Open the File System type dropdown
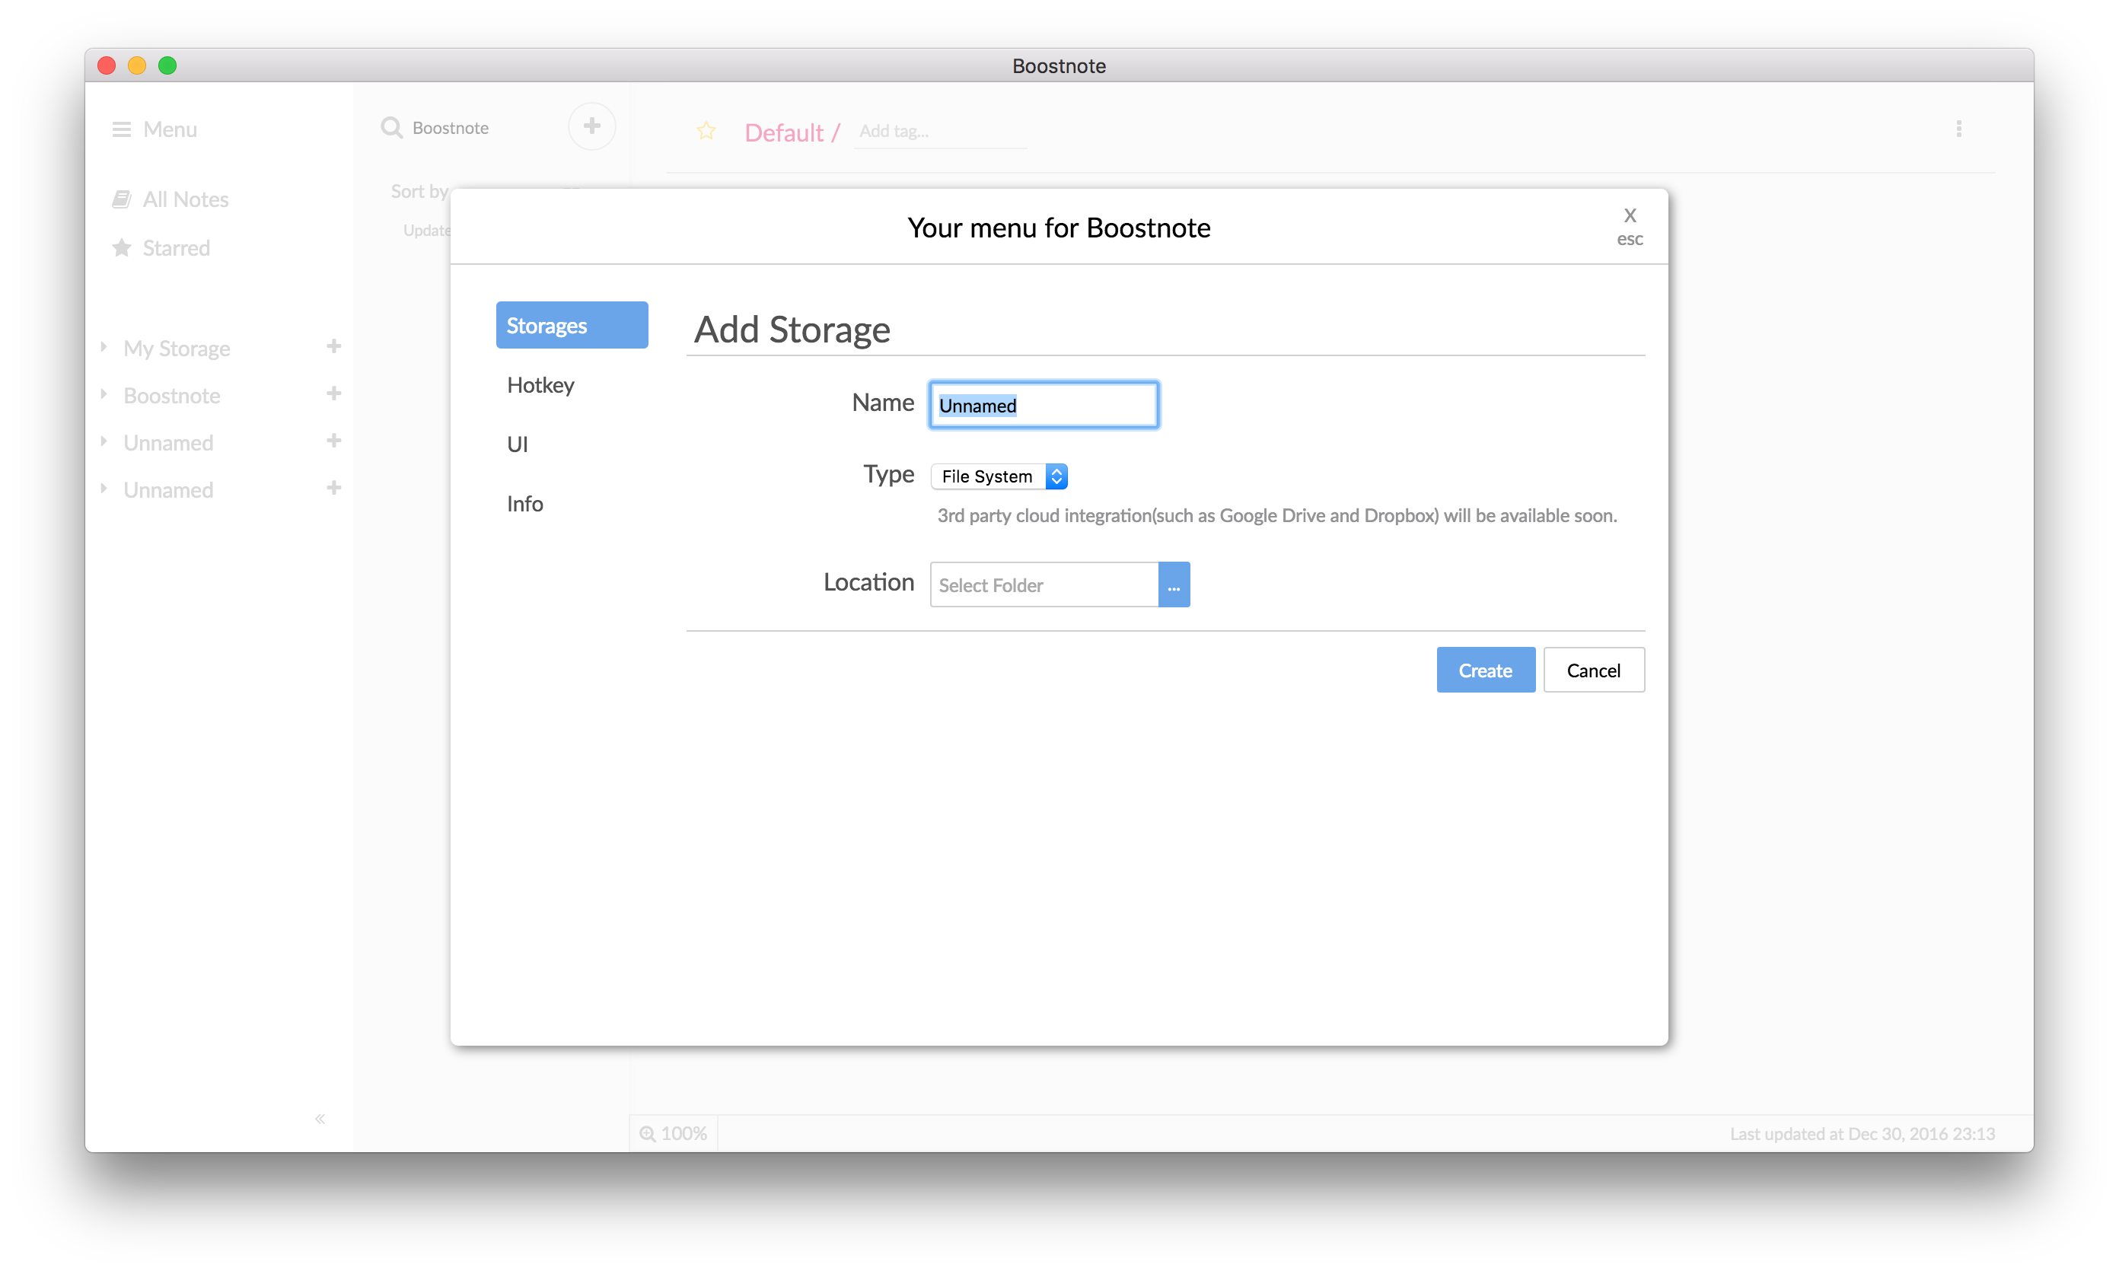 999,476
